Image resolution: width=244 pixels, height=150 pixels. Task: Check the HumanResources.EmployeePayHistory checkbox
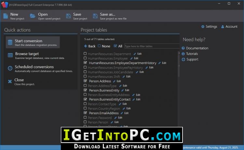(85, 67)
